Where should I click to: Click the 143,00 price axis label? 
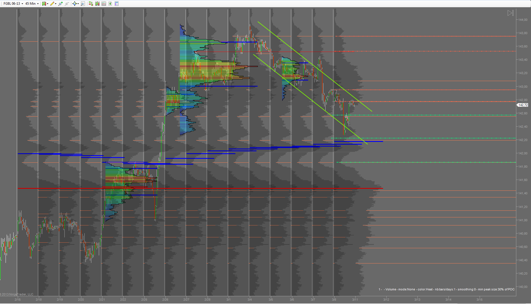coord(523,87)
